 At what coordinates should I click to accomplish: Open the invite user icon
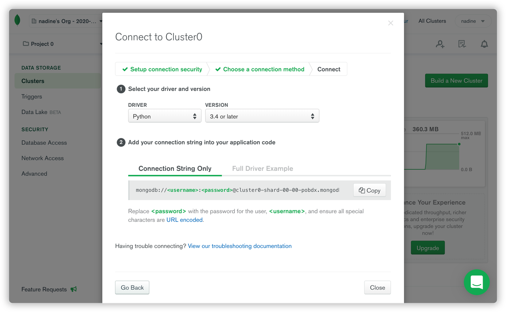coord(440,44)
